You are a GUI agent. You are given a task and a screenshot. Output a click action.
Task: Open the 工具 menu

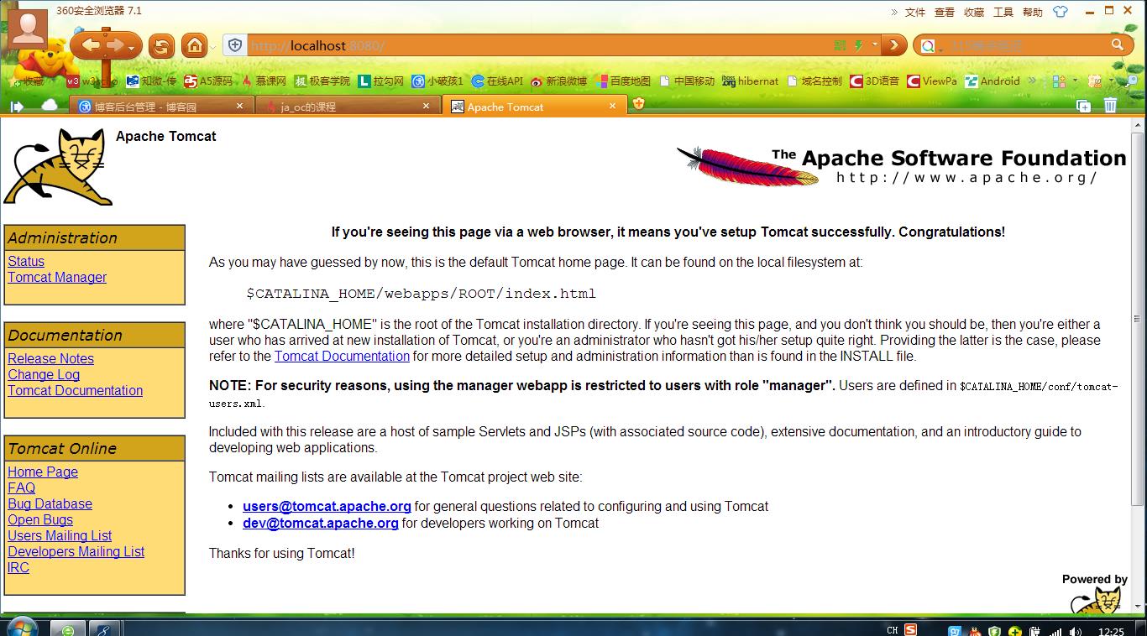click(1003, 12)
